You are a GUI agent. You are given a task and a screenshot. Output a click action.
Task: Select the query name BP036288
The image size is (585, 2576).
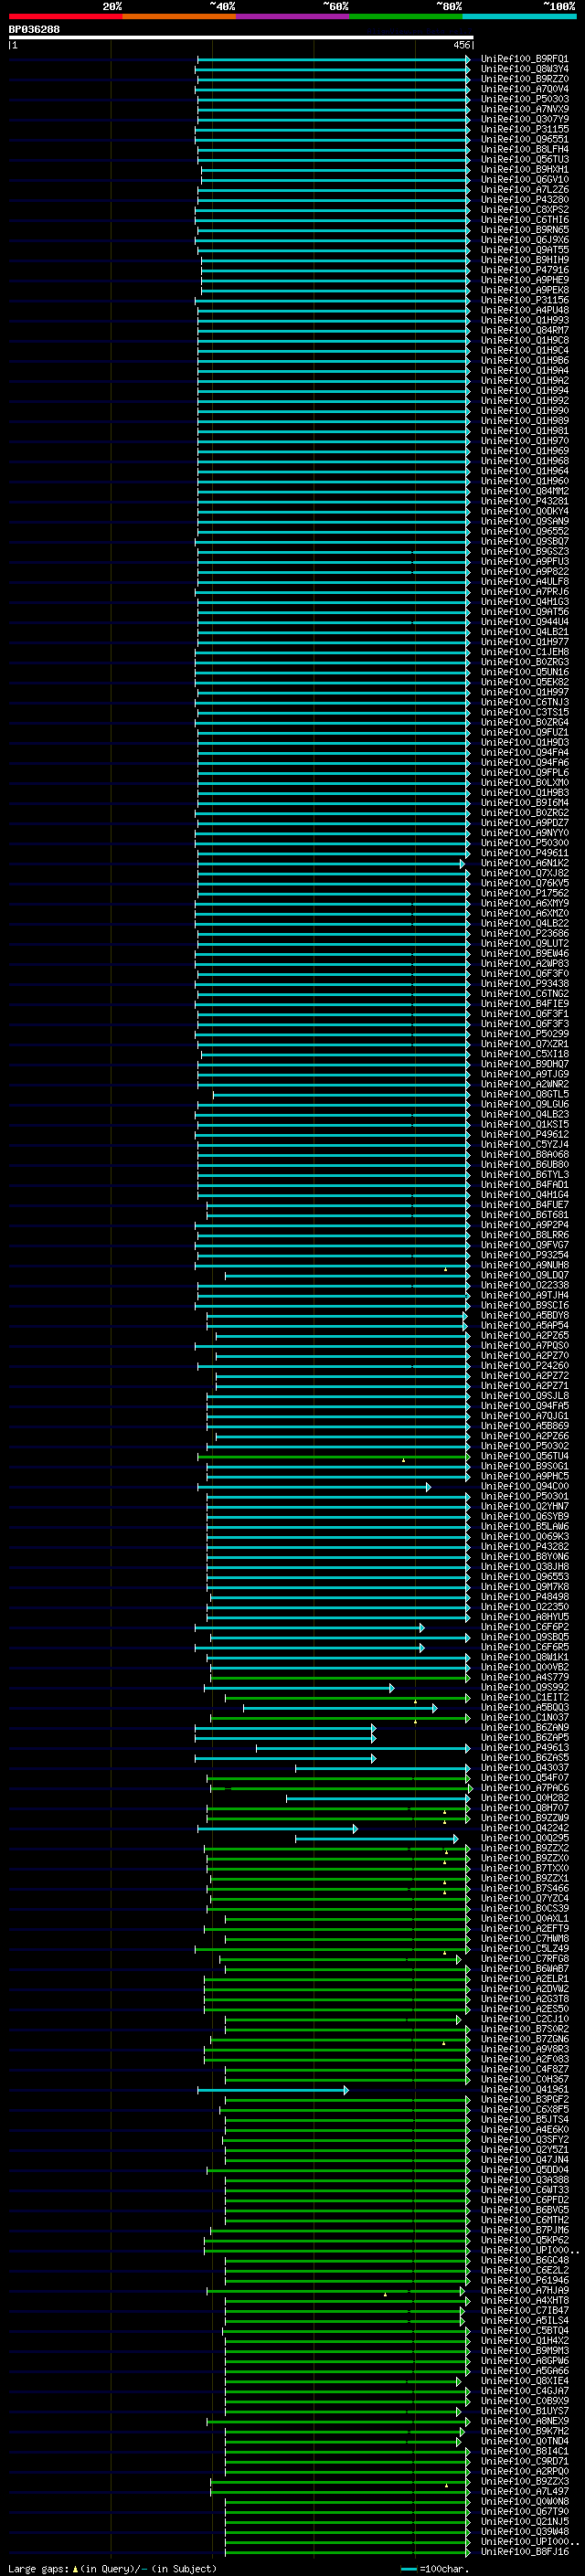[x=34, y=30]
